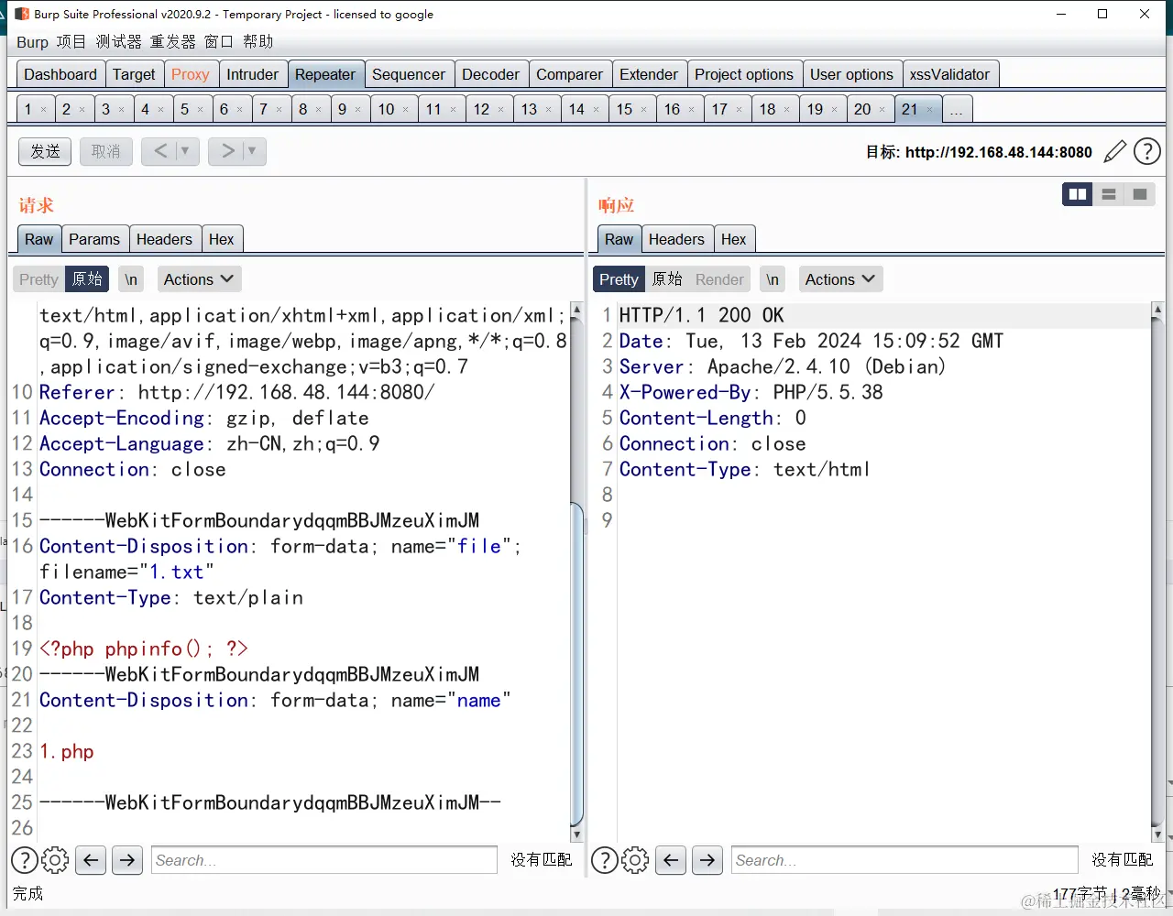Select top-bottom split layout icon
Viewport: 1173px width, 916px height.
point(1109,194)
